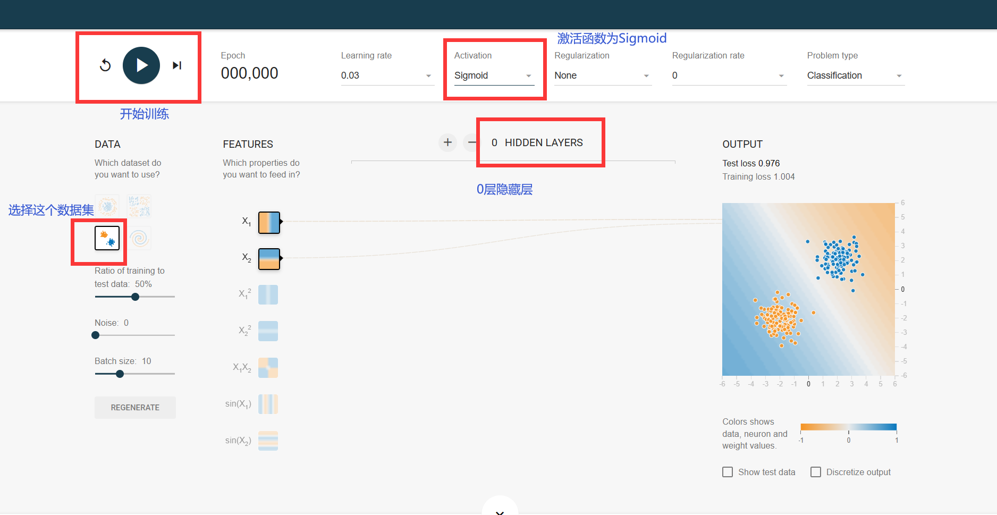Toggle the X2 input feature
This screenshot has width=997, height=515.
pyautogui.click(x=269, y=259)
